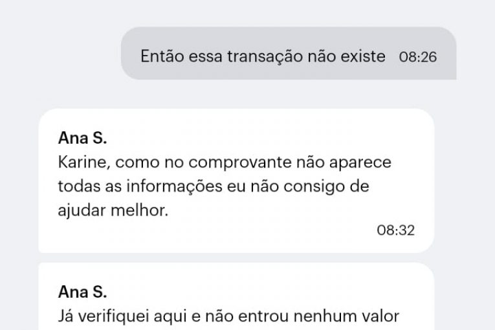
Task: Click the text "ajudar melhor."
Action: coord(113,211)
